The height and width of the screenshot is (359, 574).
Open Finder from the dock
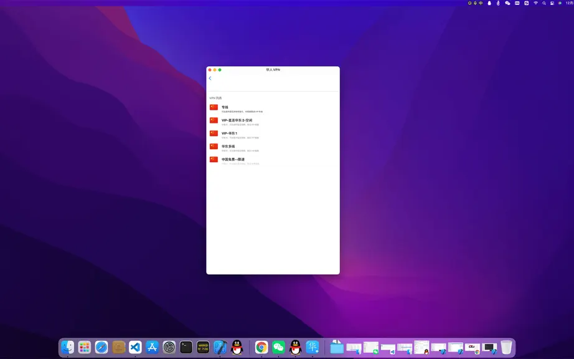[x=67, y=347]
